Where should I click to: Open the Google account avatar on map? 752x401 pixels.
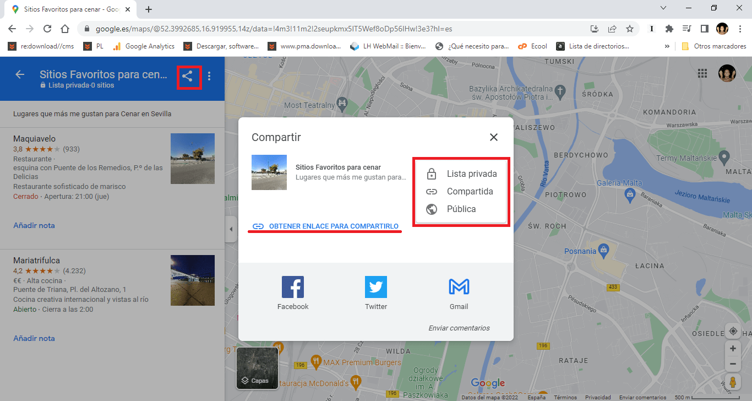click(x=727, y=74)
